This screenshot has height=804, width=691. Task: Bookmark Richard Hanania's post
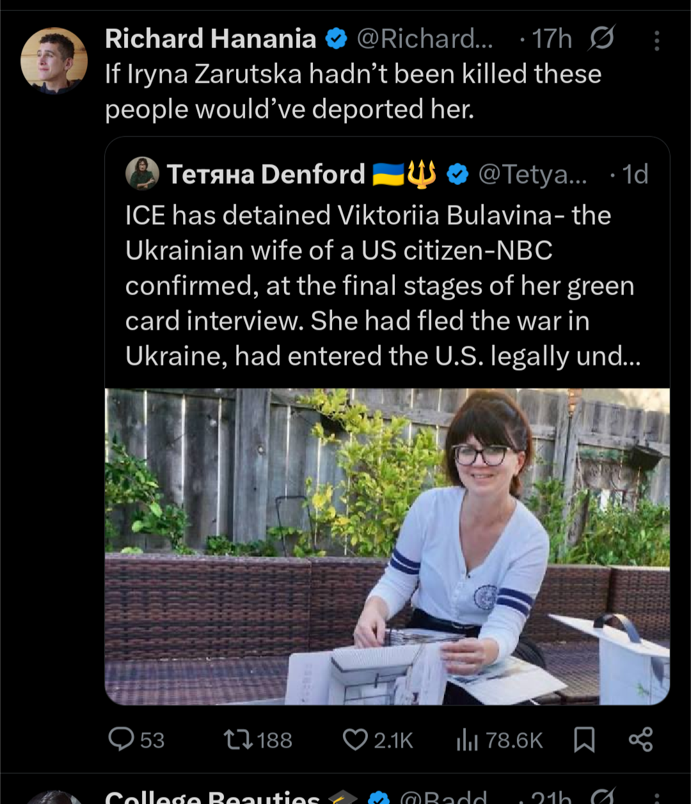[584, 740]
